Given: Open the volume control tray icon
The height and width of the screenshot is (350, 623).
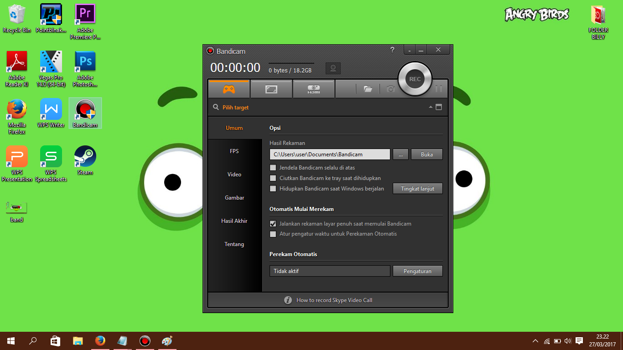Looking at the screenshot, I should click(568, 341).
